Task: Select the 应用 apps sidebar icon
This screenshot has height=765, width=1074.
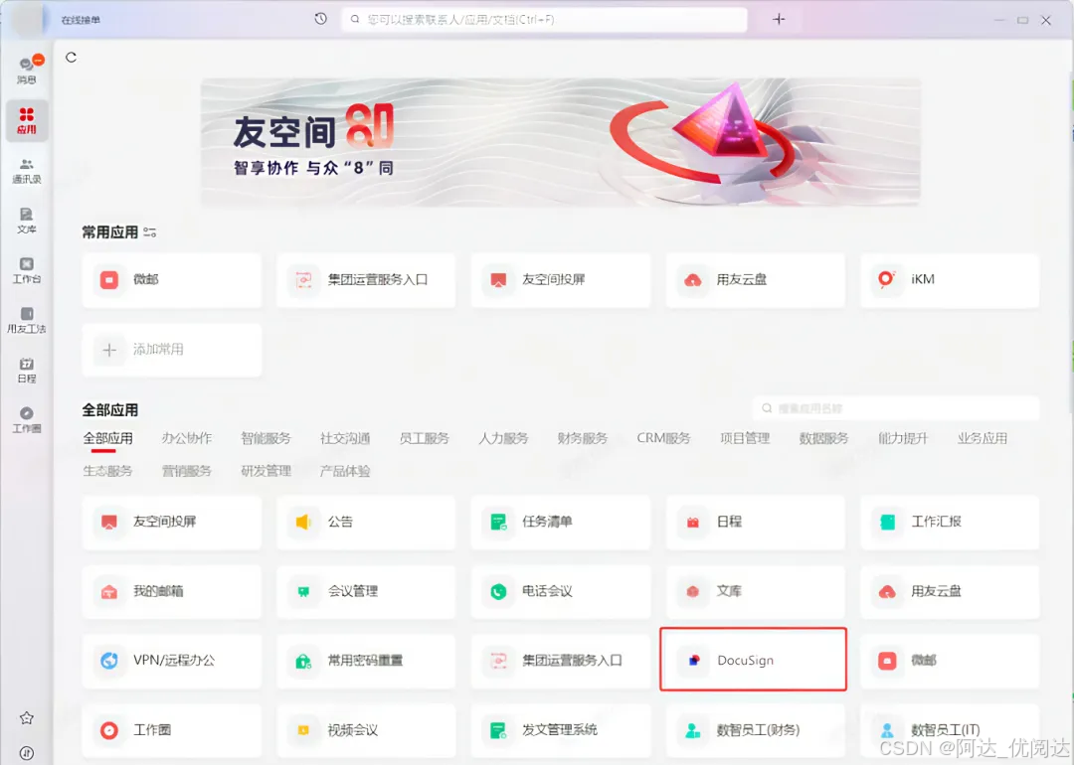Action: click(x=27, y=120)
